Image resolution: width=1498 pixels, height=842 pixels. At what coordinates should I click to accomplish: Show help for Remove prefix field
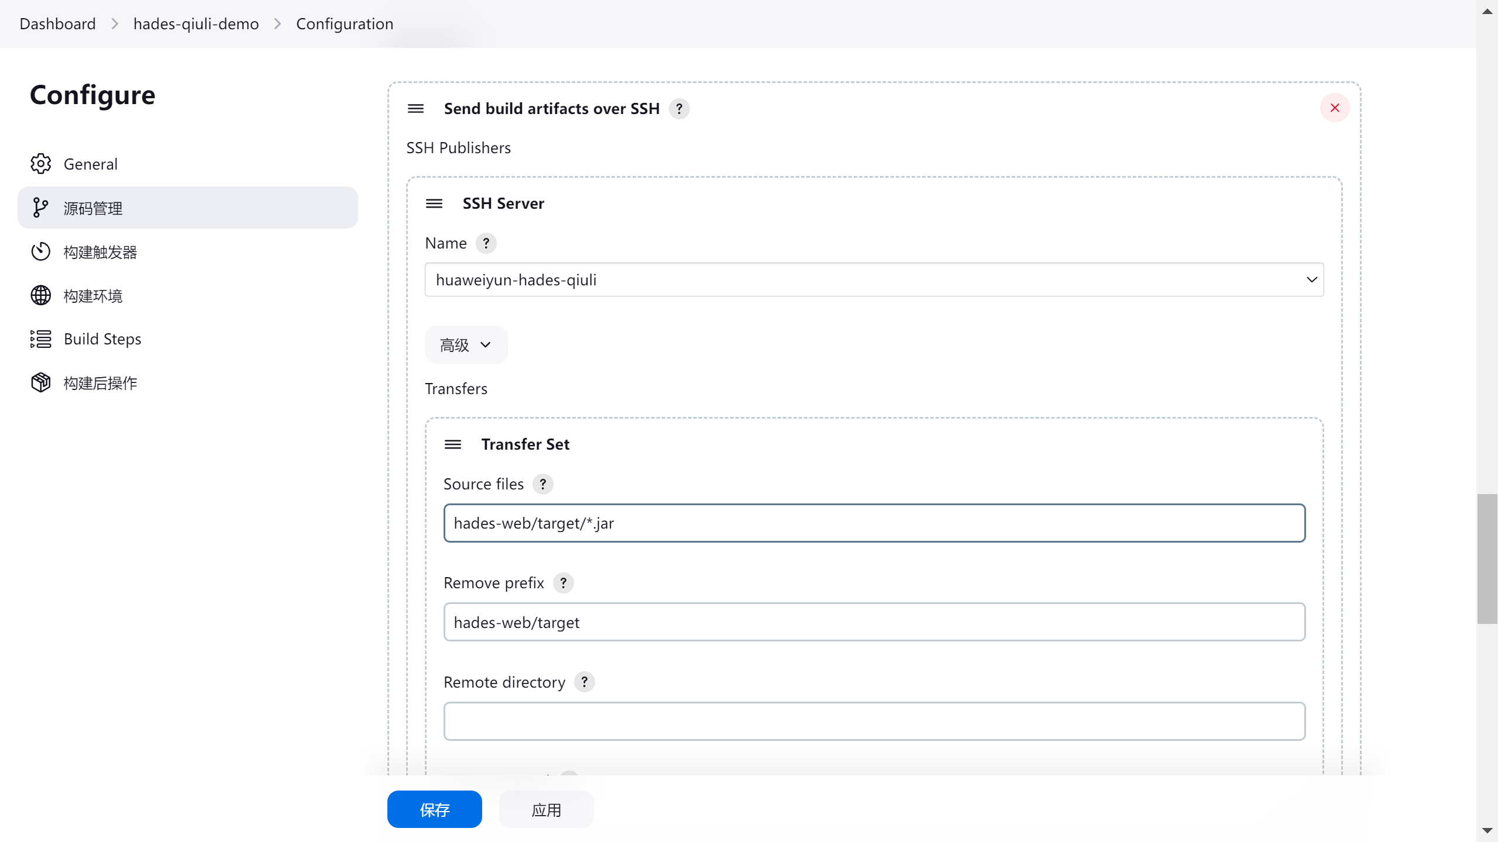click(563, 583)
